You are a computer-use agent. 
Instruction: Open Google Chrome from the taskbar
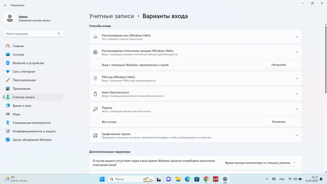(x=206, y=179)
